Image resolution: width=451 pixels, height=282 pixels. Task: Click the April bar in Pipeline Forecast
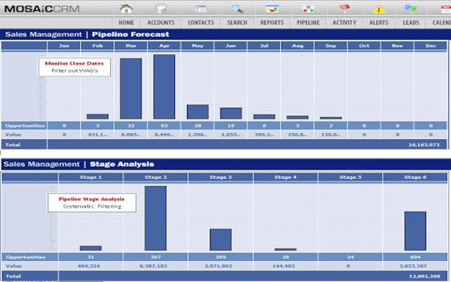[x=164, y=86]
